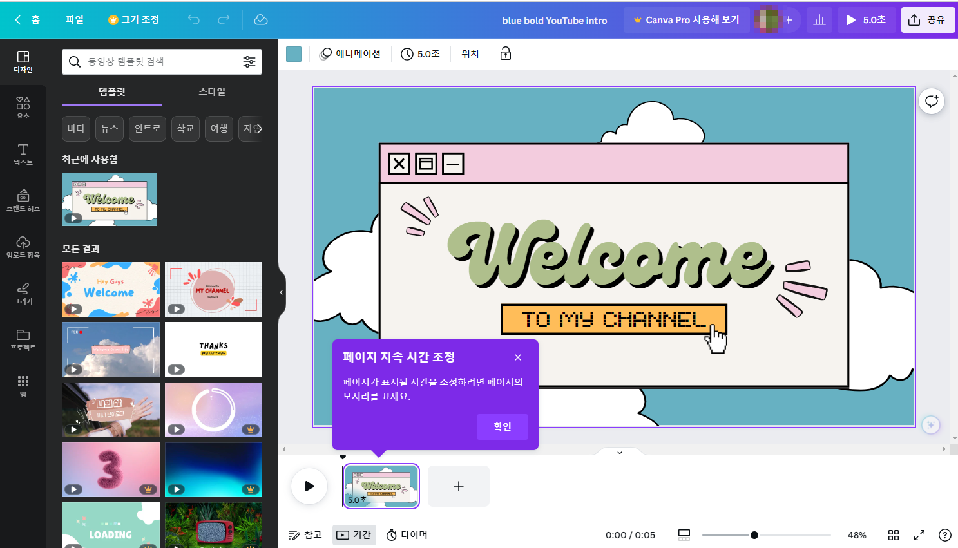The image size is (958, 548).
Task: Click the undo arrow icon
Action: point(193,19)
